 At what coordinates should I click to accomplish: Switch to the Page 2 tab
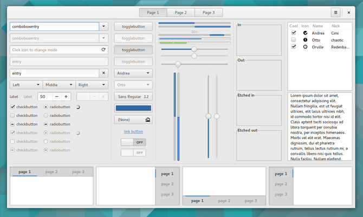pyautogui.click(x=180, y=12)
